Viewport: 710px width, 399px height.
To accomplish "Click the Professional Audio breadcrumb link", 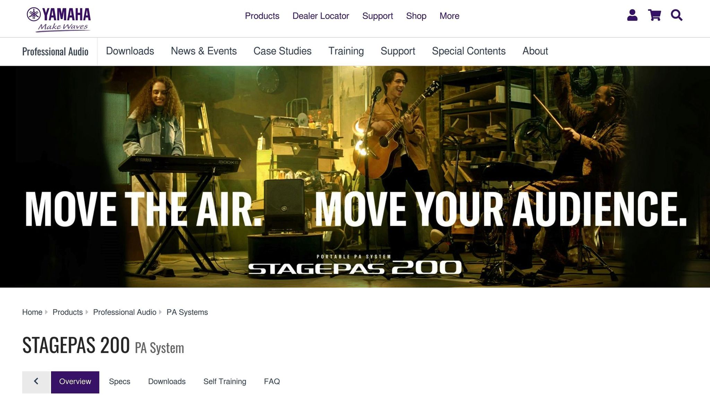I will (x=125, y=312).
